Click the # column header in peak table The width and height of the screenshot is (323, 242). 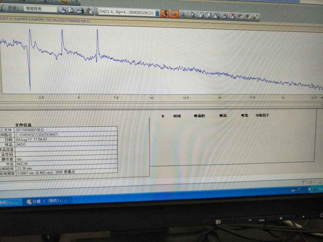coord(163,116)
